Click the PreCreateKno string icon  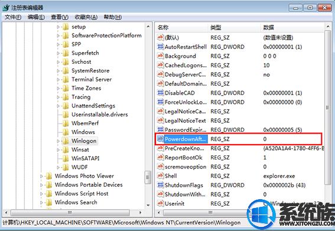pos(160,148)
